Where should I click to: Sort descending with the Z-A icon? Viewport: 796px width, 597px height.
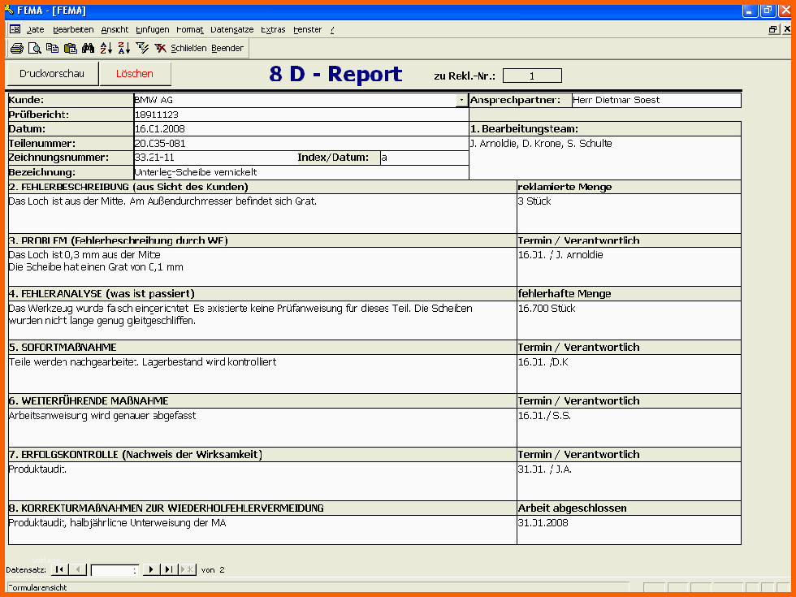(x=123, y=48)
